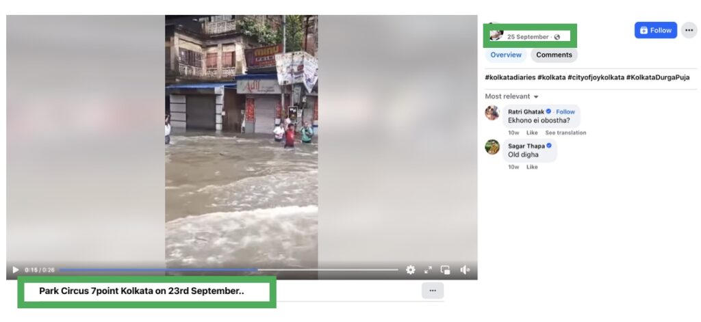Click Ratri Ghatak's avatar
Image resolution: width=701 pixels, height=322 pixels.
(492, 113)
